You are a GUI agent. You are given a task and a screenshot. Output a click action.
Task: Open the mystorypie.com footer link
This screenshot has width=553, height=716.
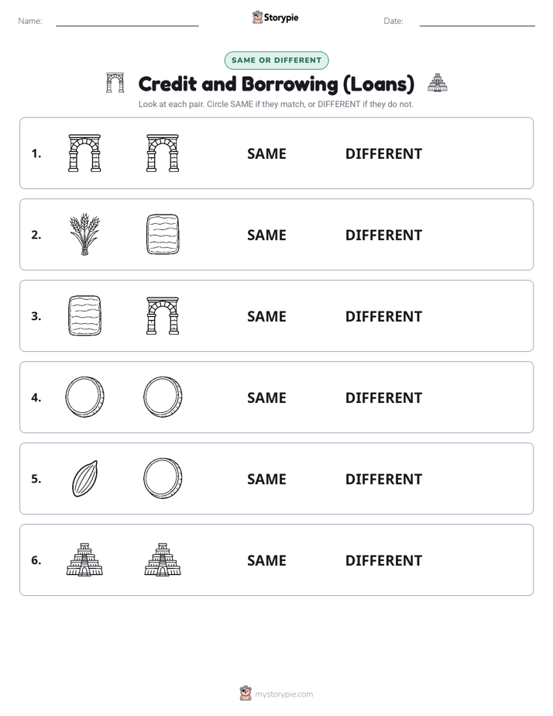(283, 694)
